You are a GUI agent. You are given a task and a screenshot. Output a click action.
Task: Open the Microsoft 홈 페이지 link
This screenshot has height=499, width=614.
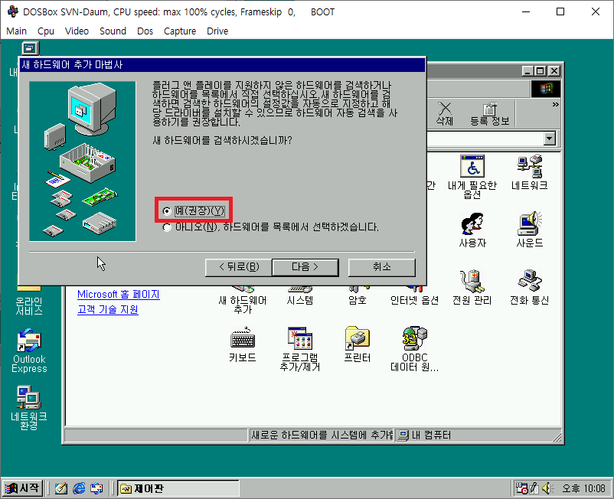coord(118,295)
